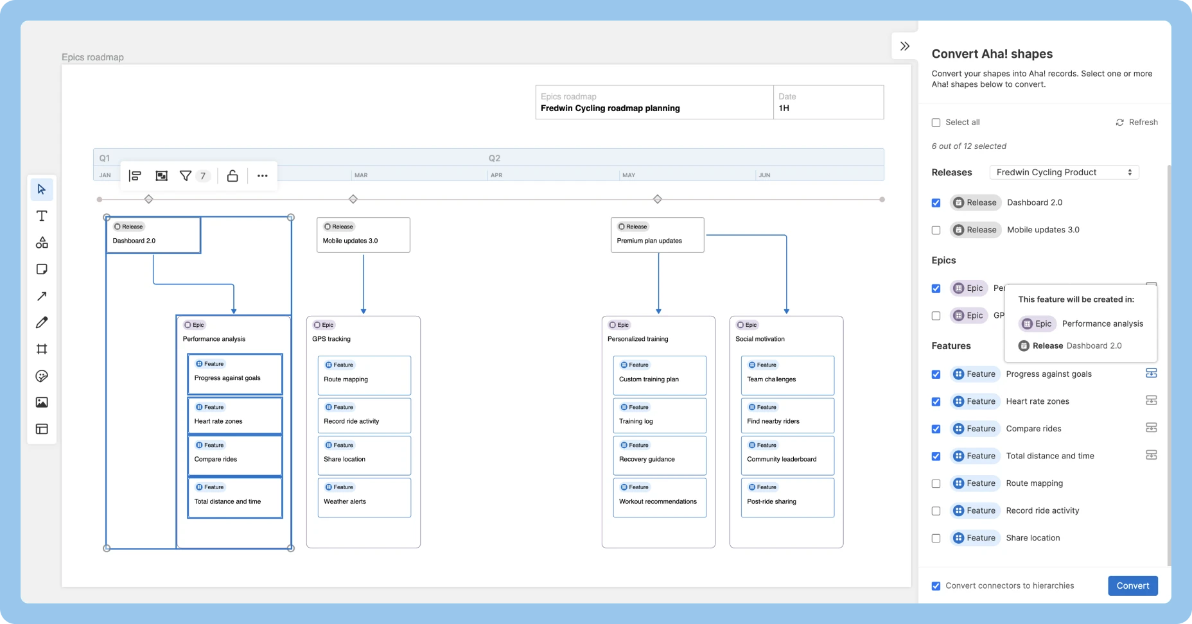
Task: Open the more options menu on the floating toolbar
Action: pos(262,175)
